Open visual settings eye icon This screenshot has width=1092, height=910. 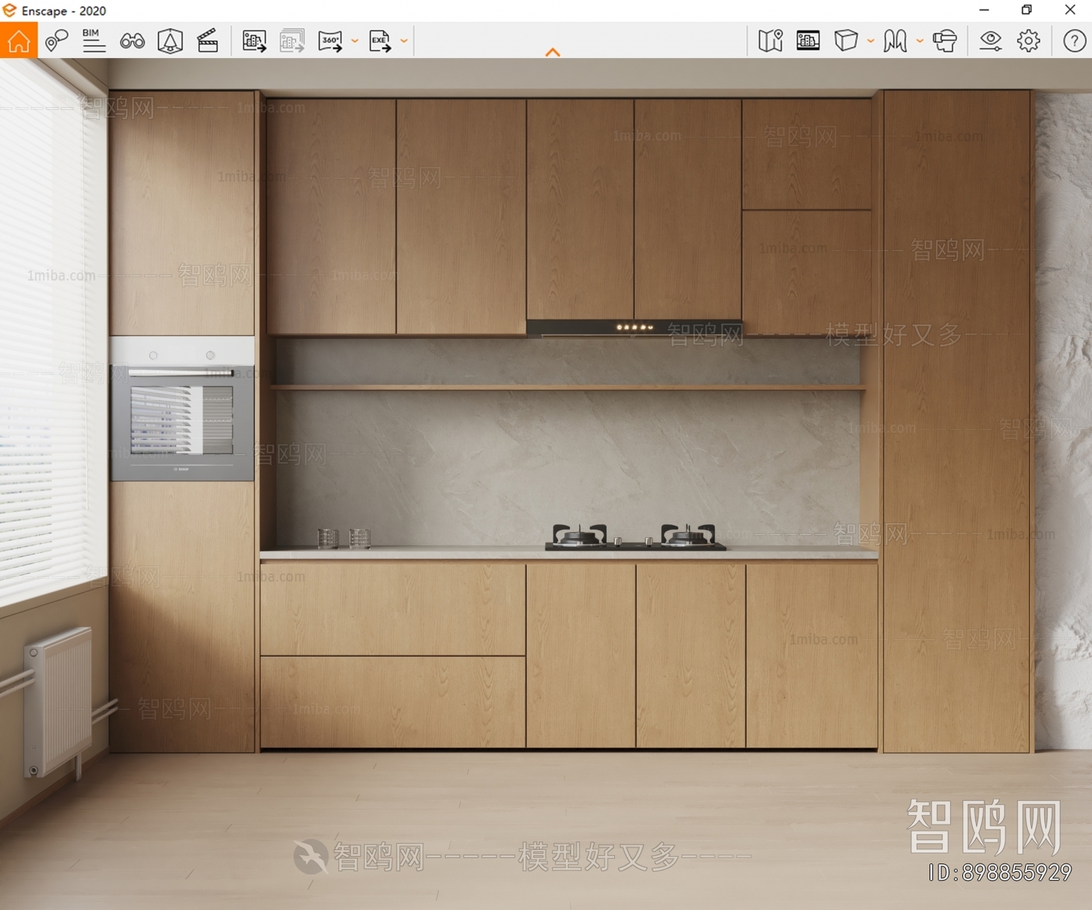click(990, 41)
